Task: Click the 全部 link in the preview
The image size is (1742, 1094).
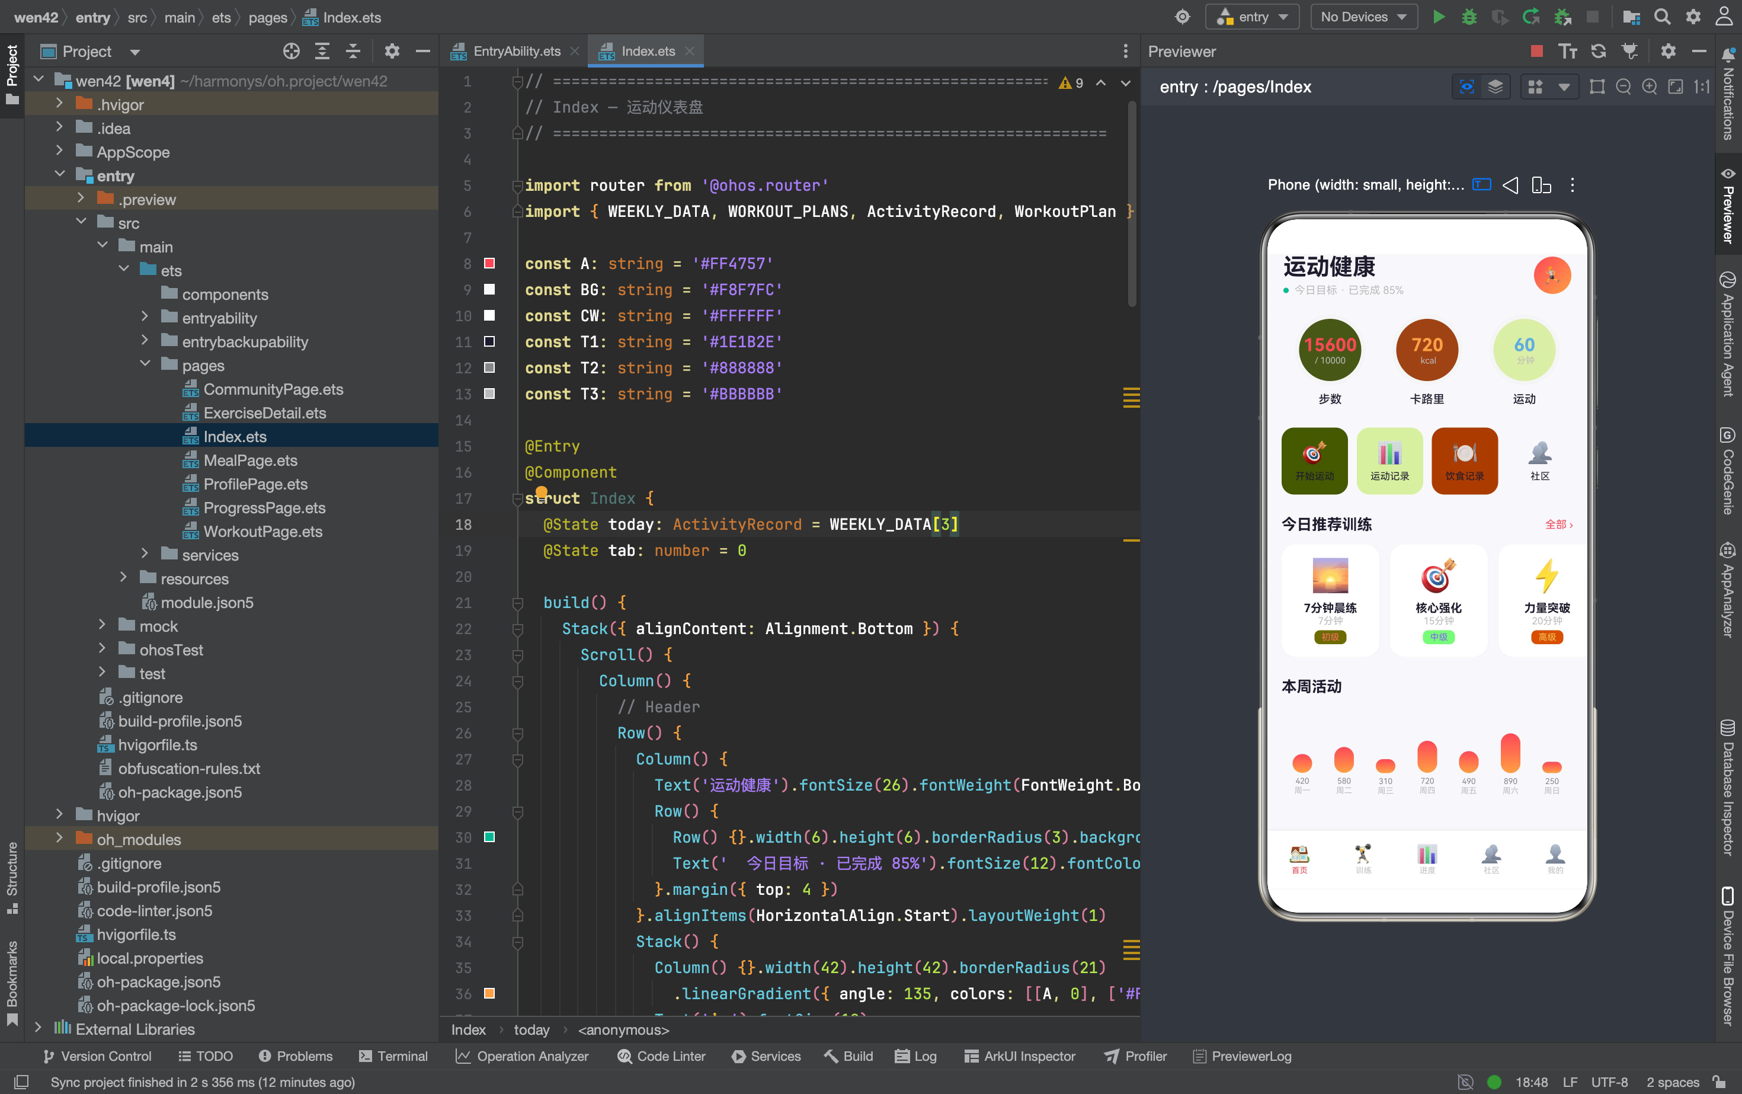Action: click(x=1558, y=524)
